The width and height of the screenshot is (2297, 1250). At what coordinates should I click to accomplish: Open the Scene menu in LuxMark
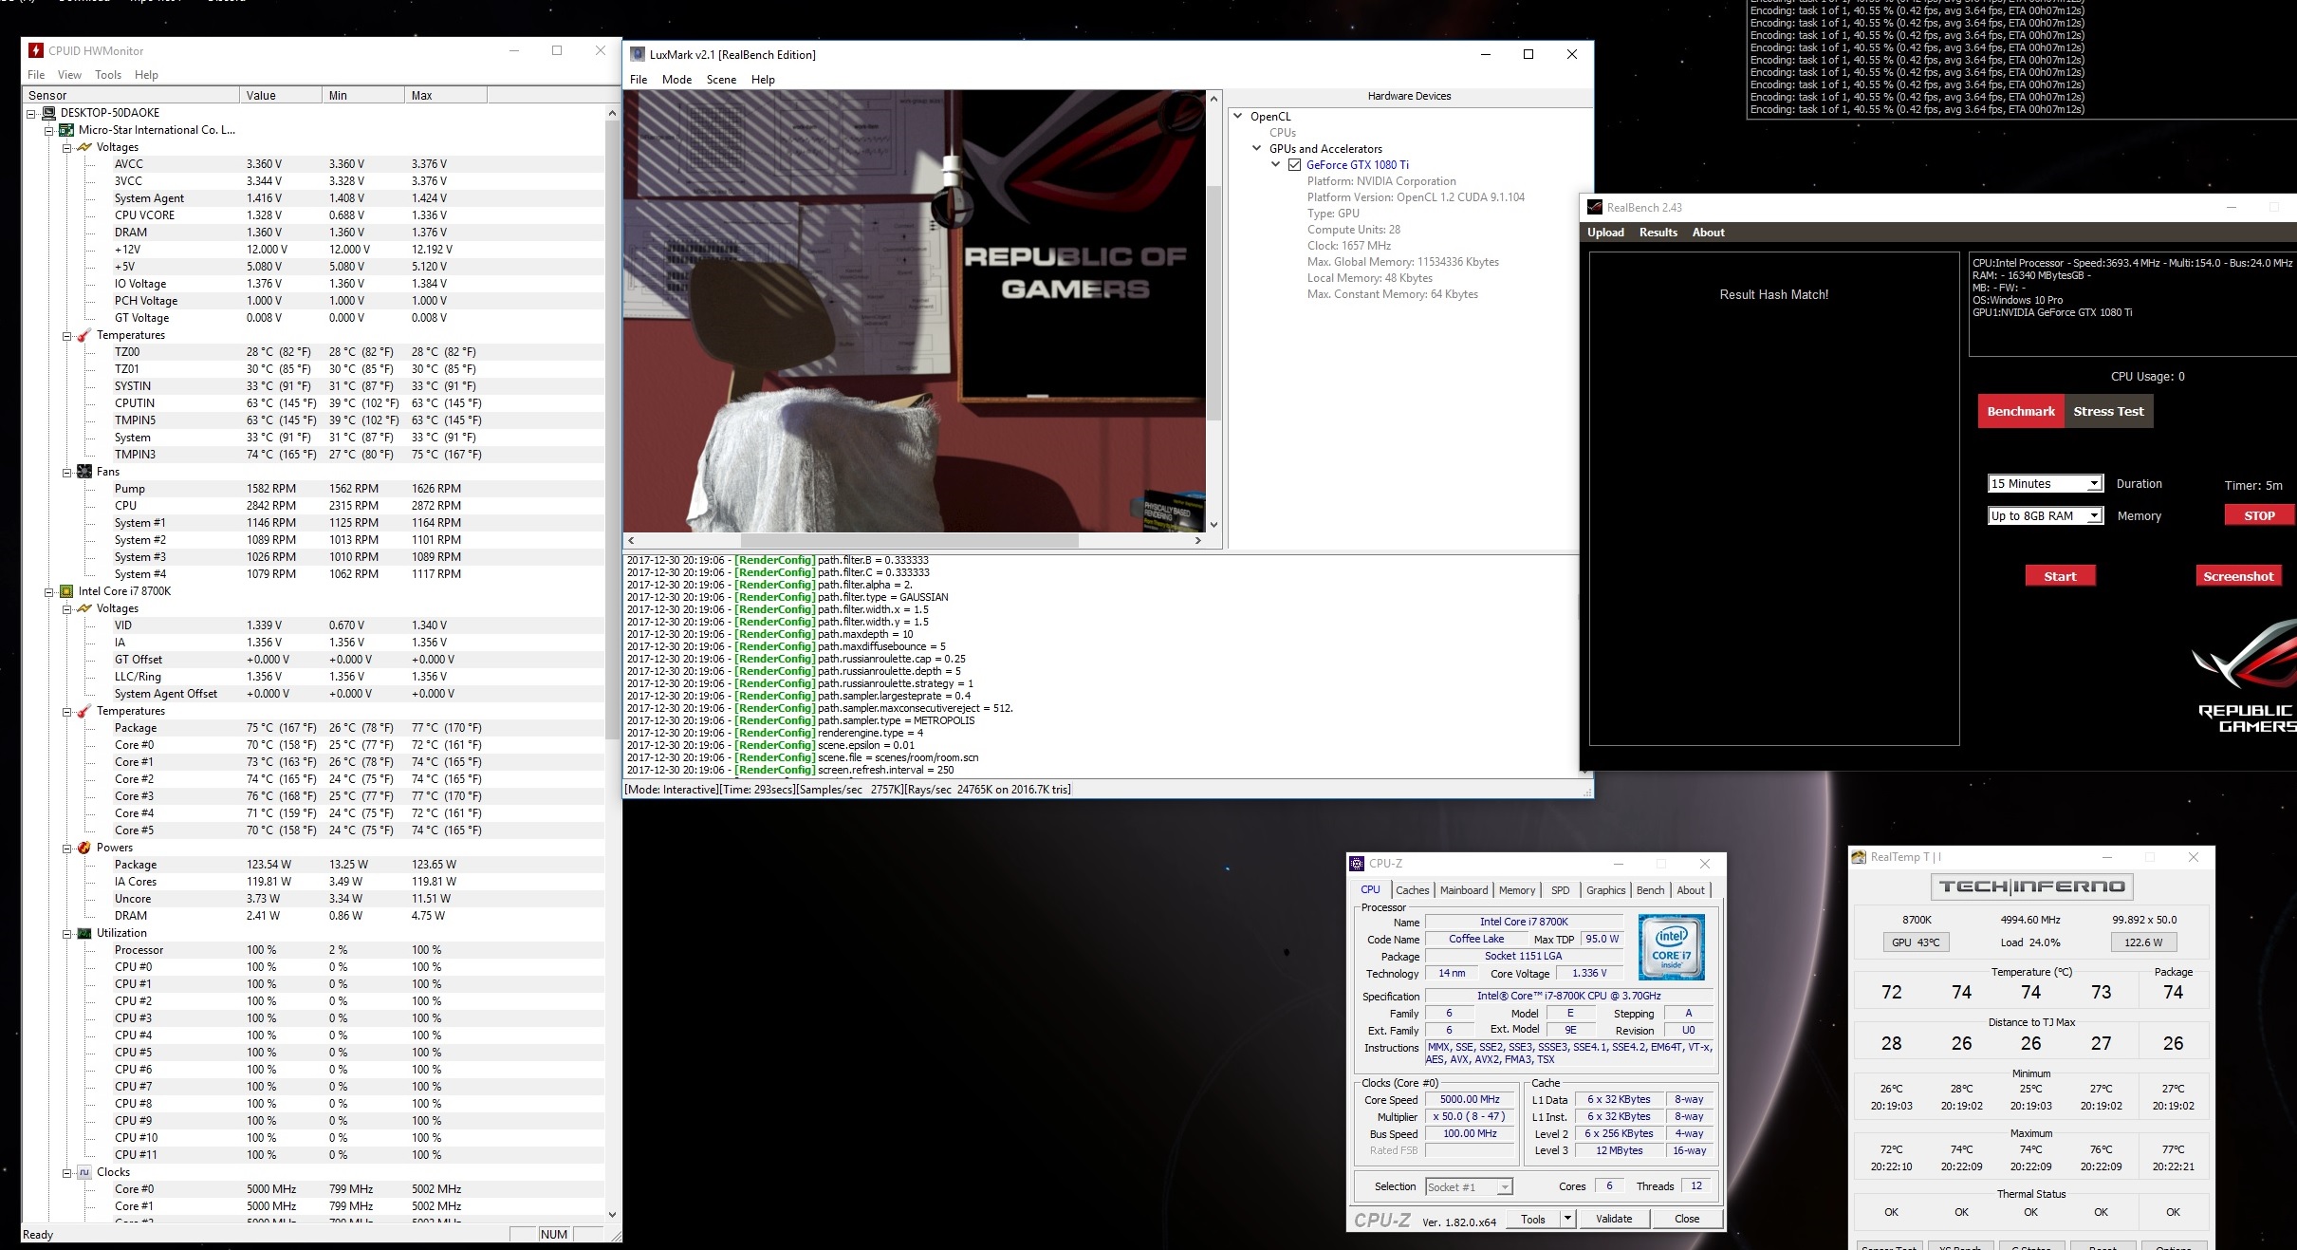720,80
